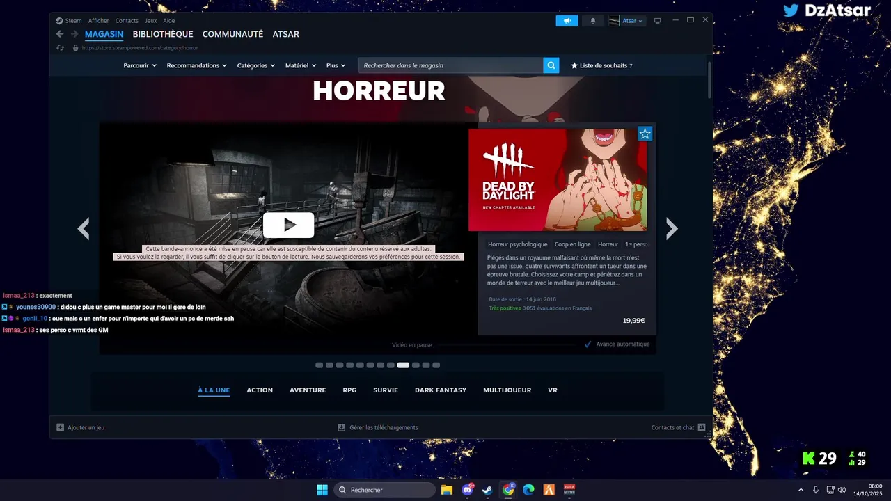Click the padlock icon beside the URL
Screen dimensions: 891x501
[75, 48]
